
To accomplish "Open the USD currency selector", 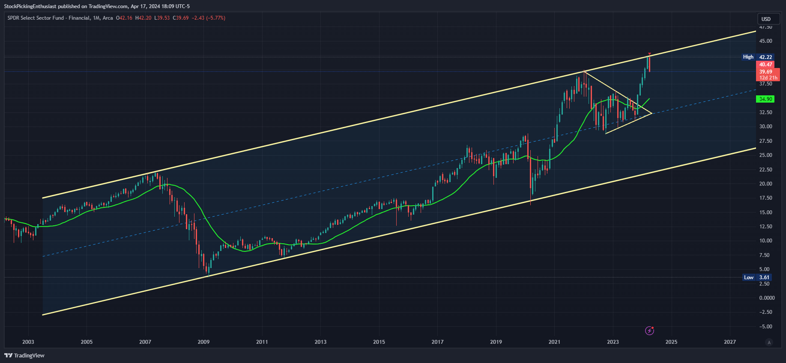I will click(x=769, y=19).
